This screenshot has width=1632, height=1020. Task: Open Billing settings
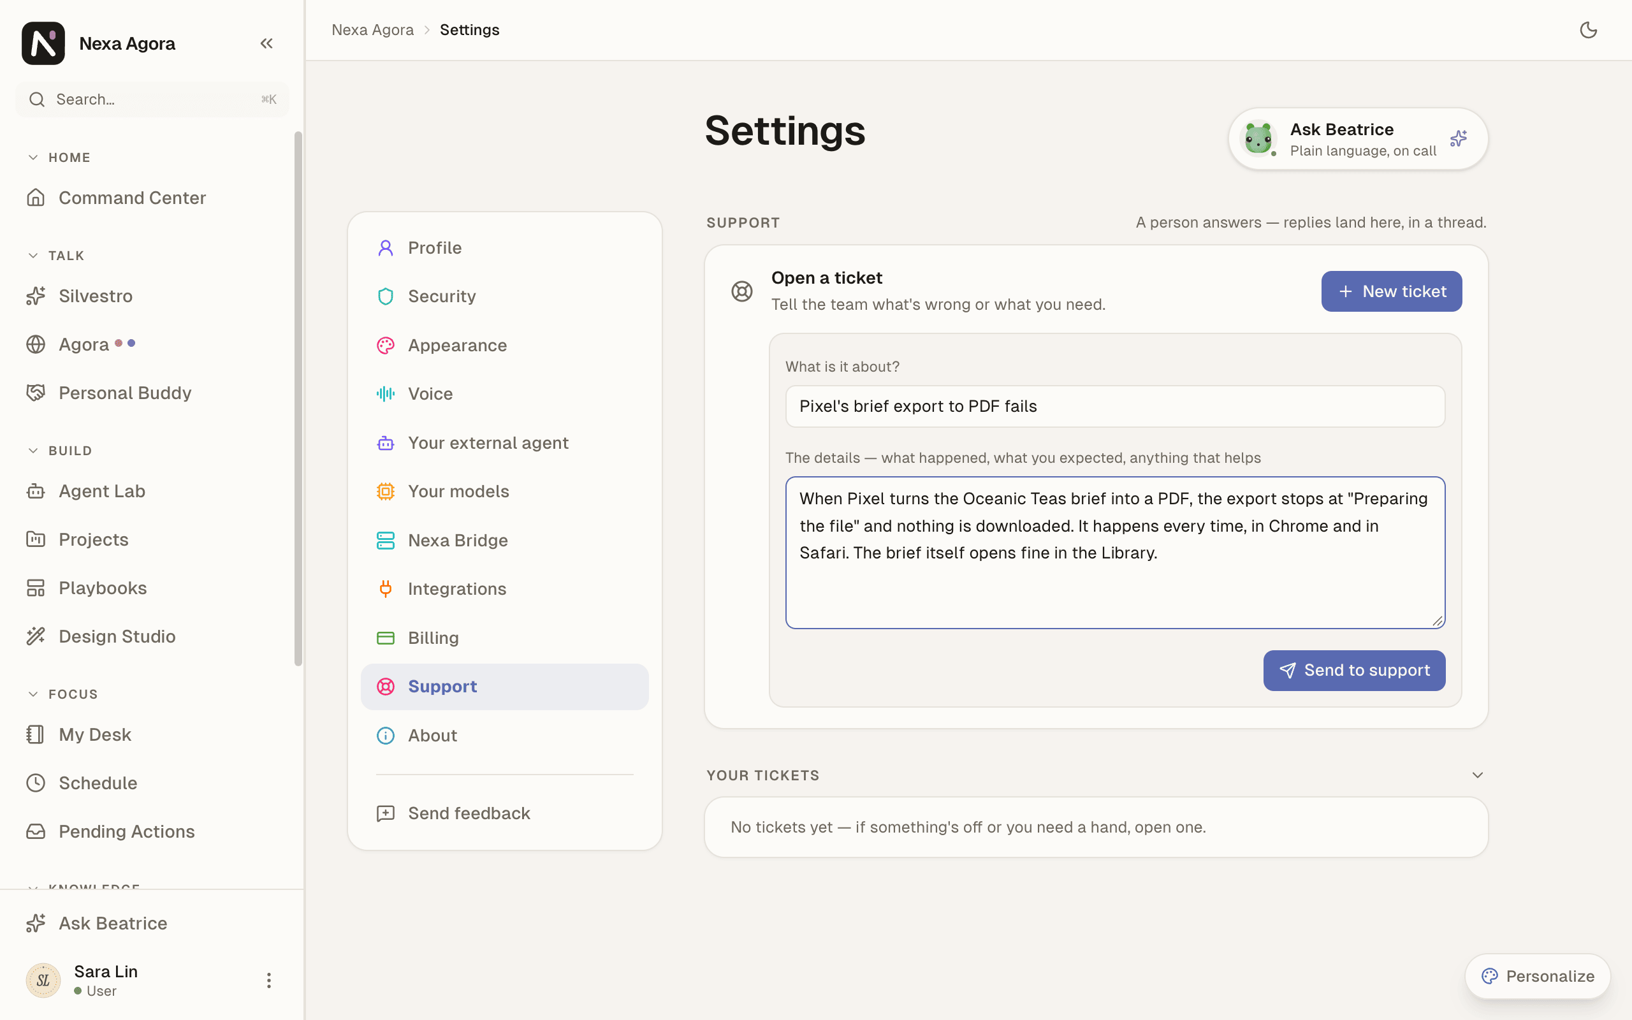(504, 637)
